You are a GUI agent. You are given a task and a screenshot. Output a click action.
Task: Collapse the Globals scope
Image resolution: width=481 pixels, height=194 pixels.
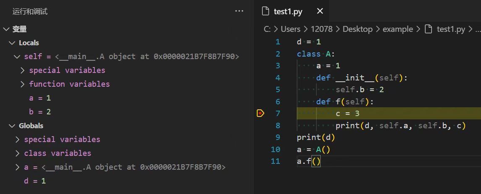pos(12,126)
